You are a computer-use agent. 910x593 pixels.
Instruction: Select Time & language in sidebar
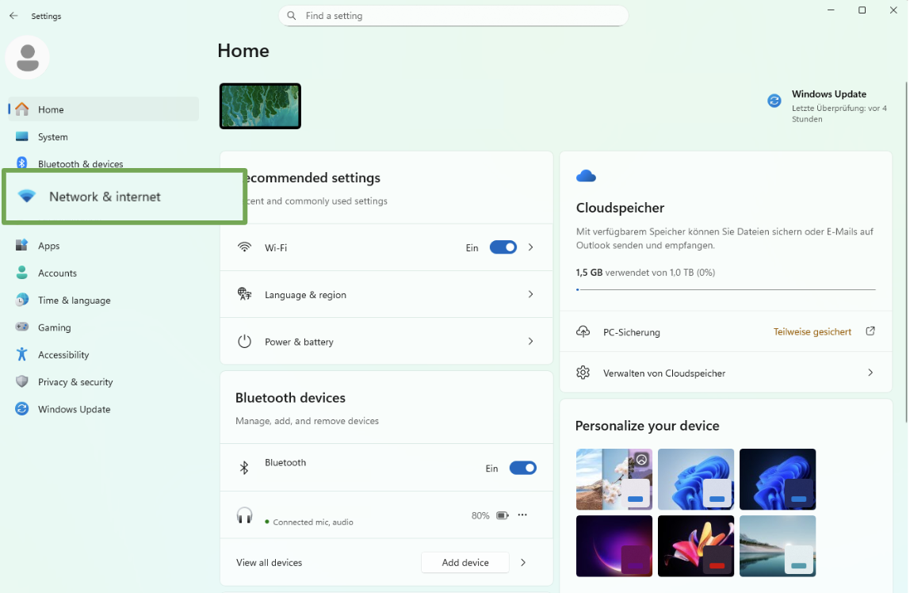pos(74,300)
